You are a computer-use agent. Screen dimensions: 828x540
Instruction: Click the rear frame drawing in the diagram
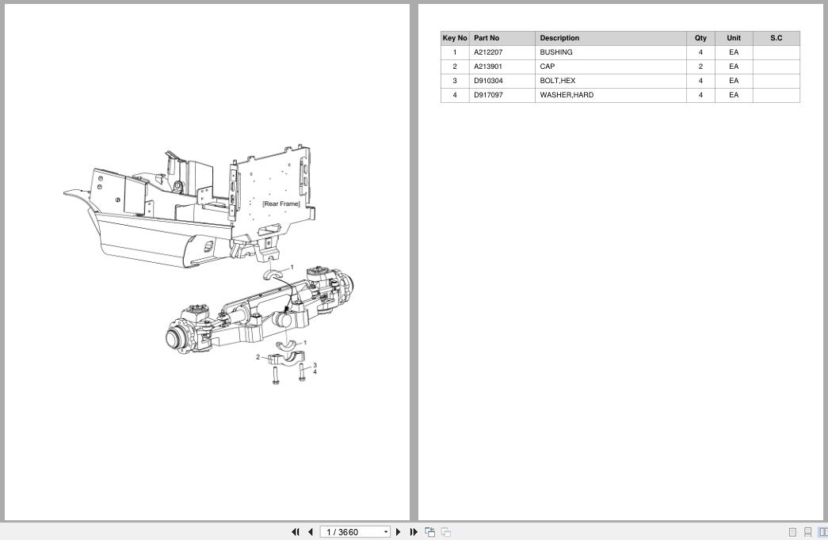pos(190,206)
